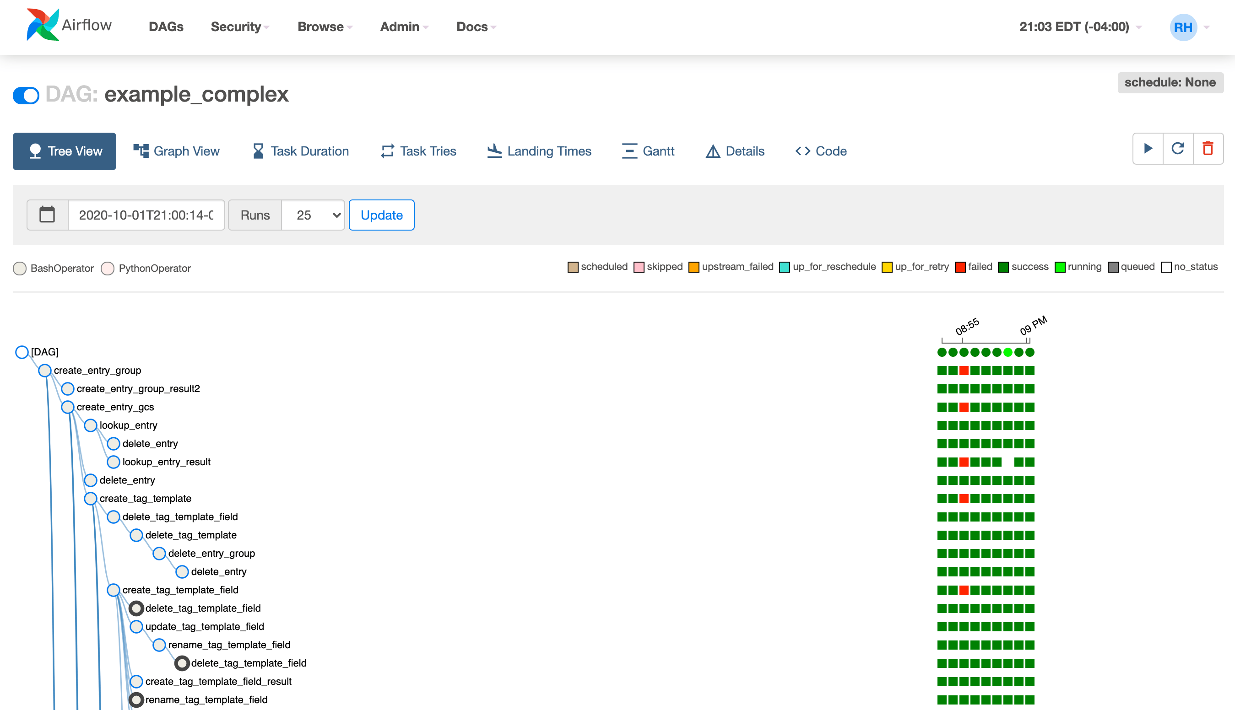Refresh the DAG with the refresh icon
The width and height of the screenshot is (1235, 710).
[1178, 149]
